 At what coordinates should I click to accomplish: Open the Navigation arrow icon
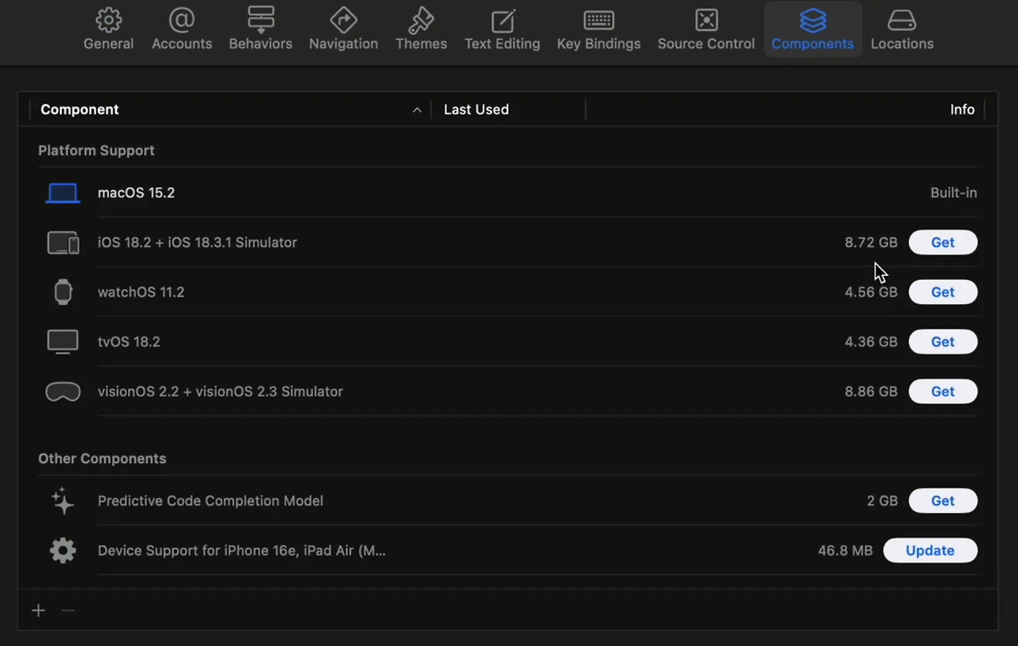point(343,19)
